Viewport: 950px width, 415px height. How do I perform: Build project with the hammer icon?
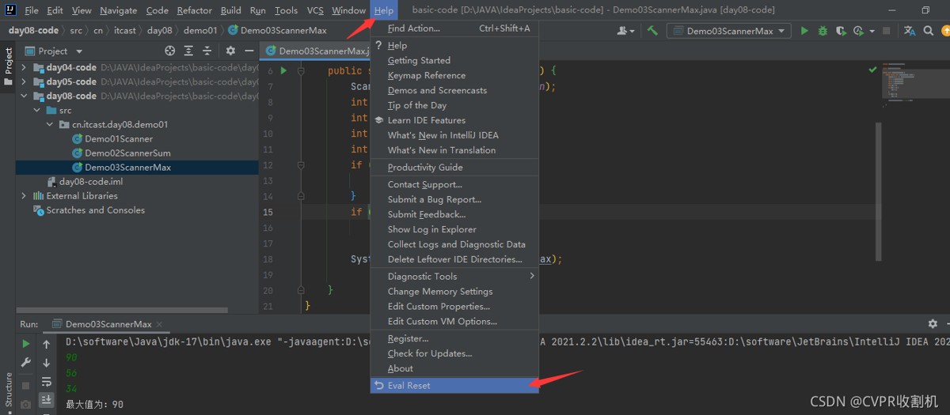tap(652, 31)
